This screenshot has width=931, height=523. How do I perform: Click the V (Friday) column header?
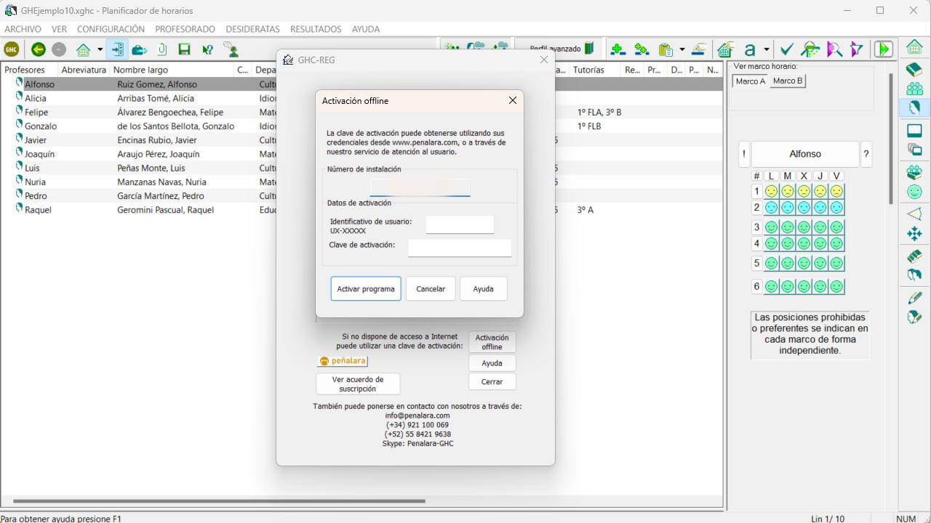pyautogui.click(x=836, y=176)
